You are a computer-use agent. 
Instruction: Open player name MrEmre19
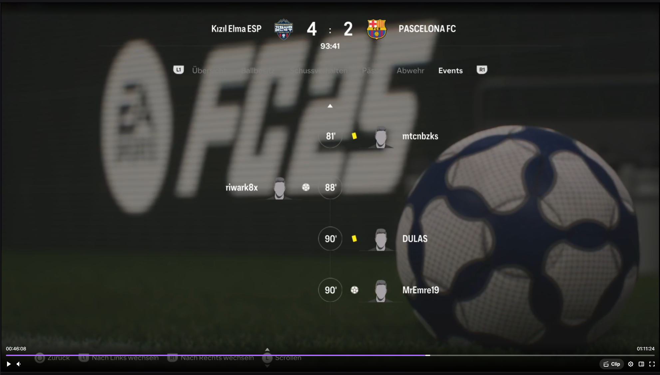421,290
